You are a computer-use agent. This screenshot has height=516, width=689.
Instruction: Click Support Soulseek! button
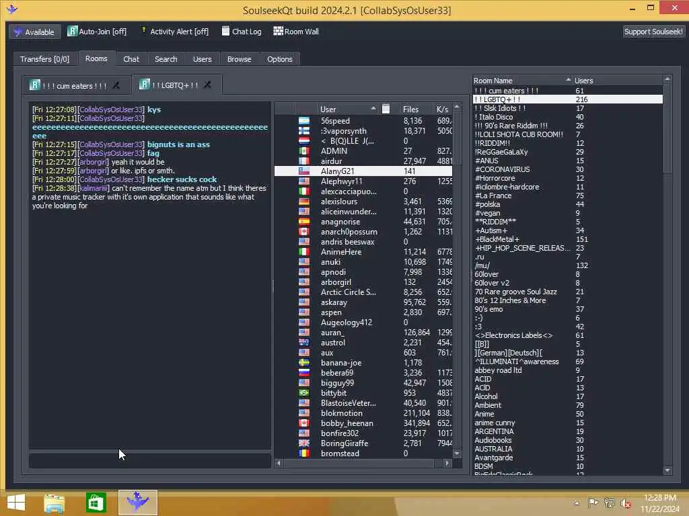653,32
